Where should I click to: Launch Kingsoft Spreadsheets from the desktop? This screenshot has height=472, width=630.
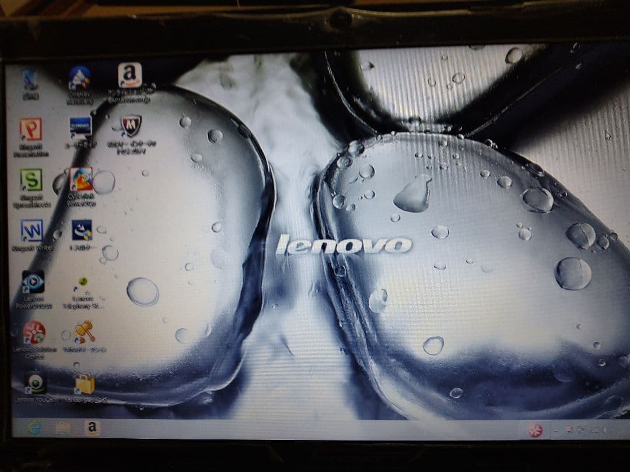[x=32, y=188]
